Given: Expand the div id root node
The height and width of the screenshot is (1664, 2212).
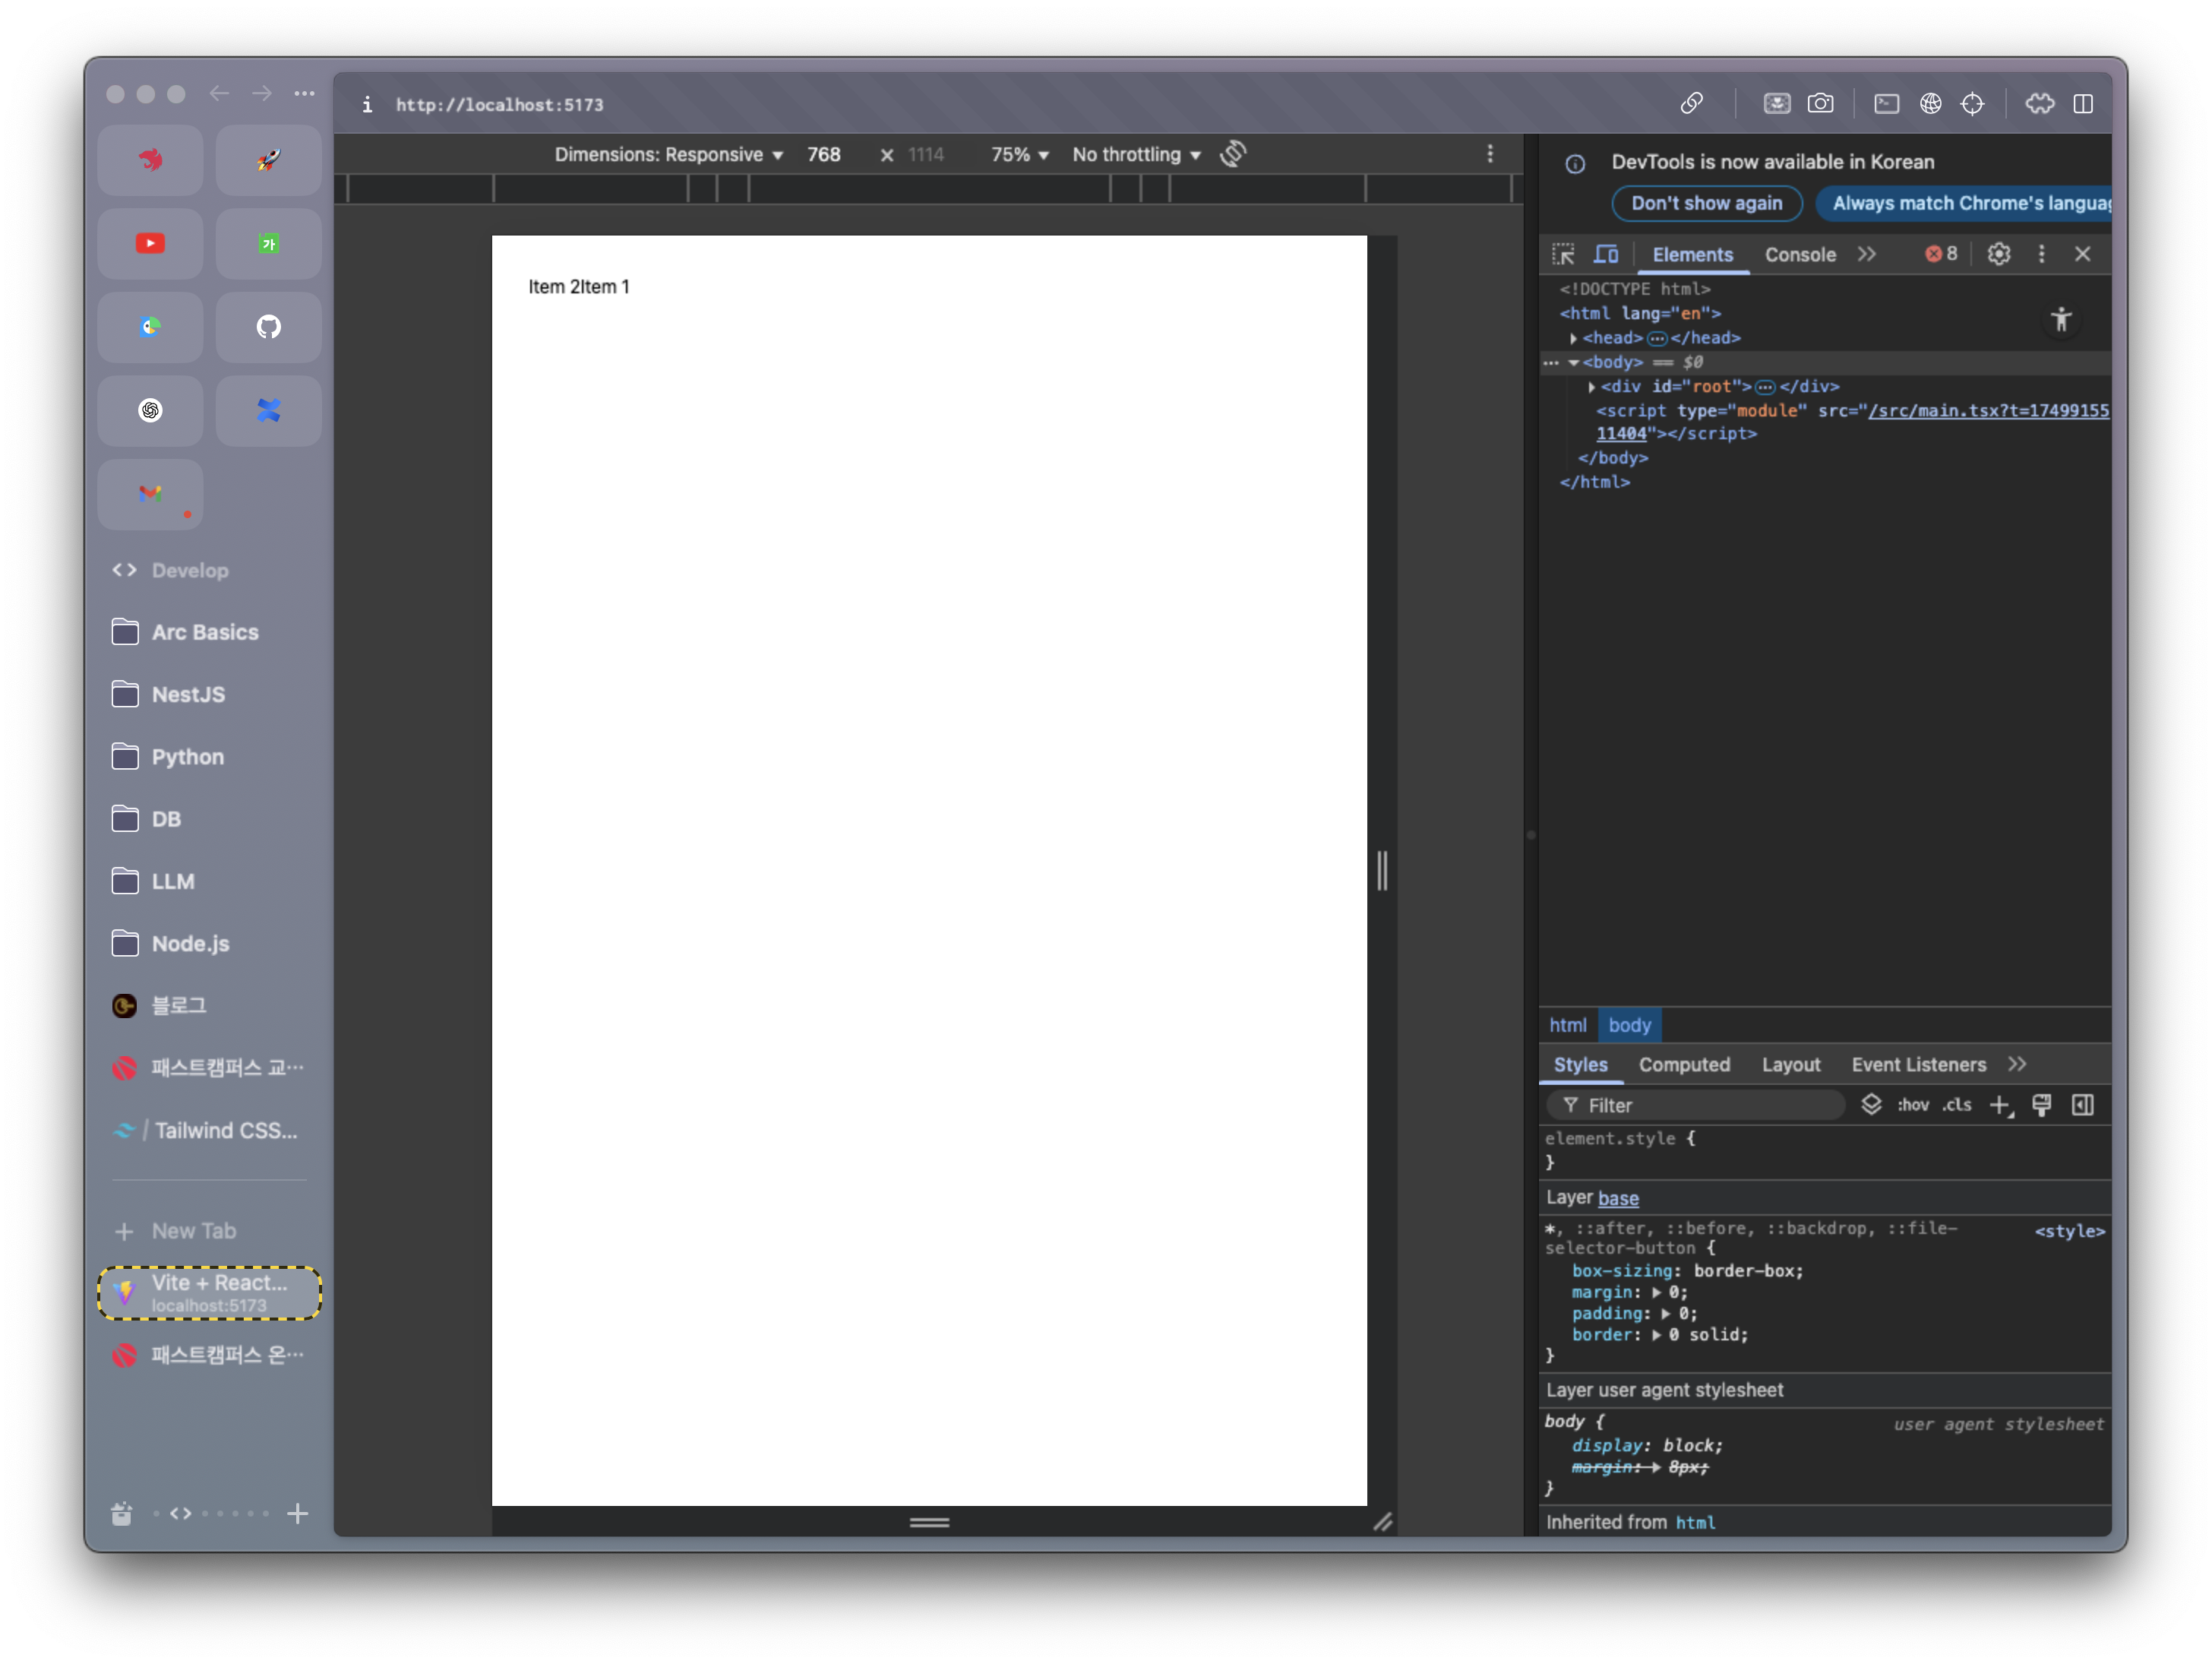Looking at the screenshot, I should tap(1591, 387).
